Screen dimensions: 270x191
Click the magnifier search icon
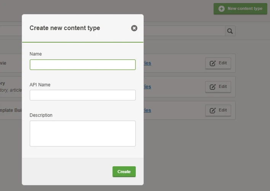(x=230, y=31)
